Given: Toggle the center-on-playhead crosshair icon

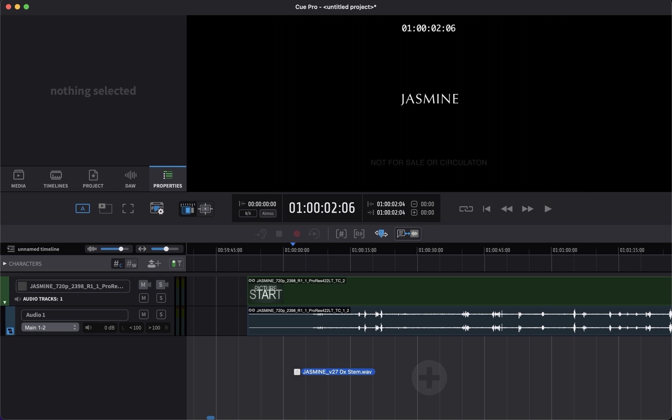Looking at the screenshot, I should pos(205,209).
